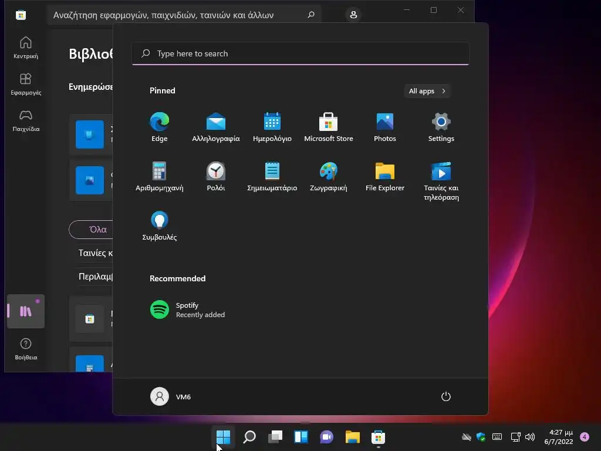Open the volume tray icon
601x451 pixels.
(x=530, y=437)
